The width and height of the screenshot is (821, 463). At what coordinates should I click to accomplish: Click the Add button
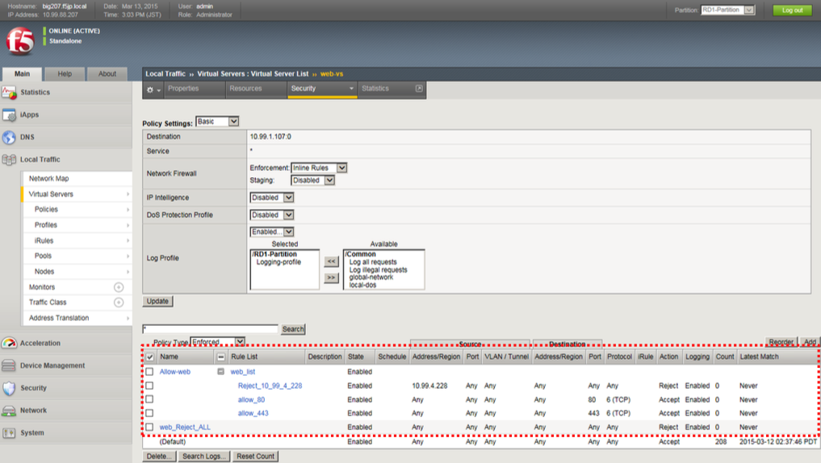pyautogui.click(x=810, y=342)
